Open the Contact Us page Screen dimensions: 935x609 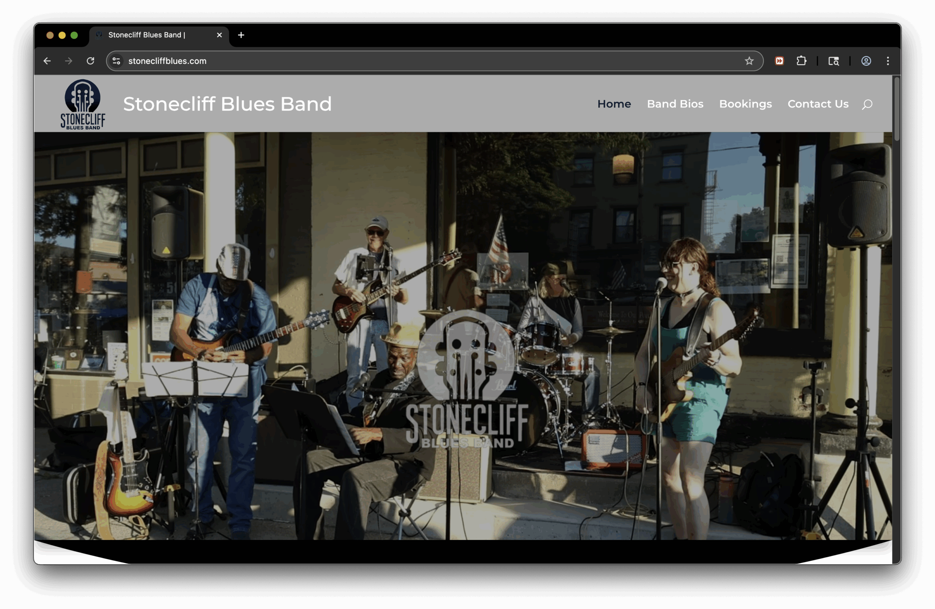pos(818,104)
